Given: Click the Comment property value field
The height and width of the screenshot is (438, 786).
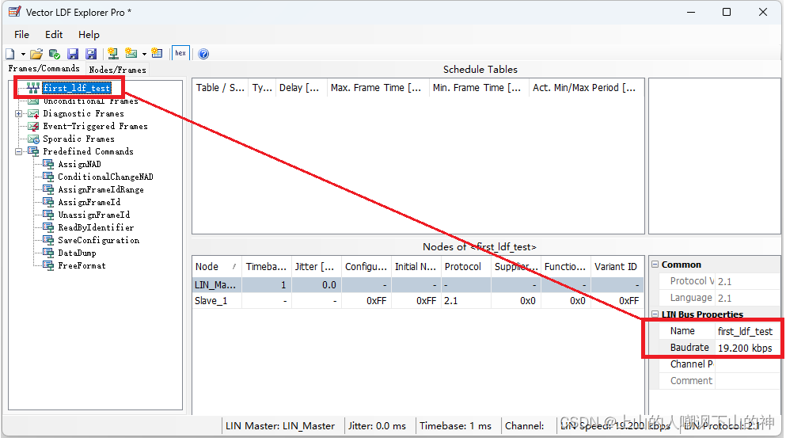Looking at the screenshot, I should 747,381.
